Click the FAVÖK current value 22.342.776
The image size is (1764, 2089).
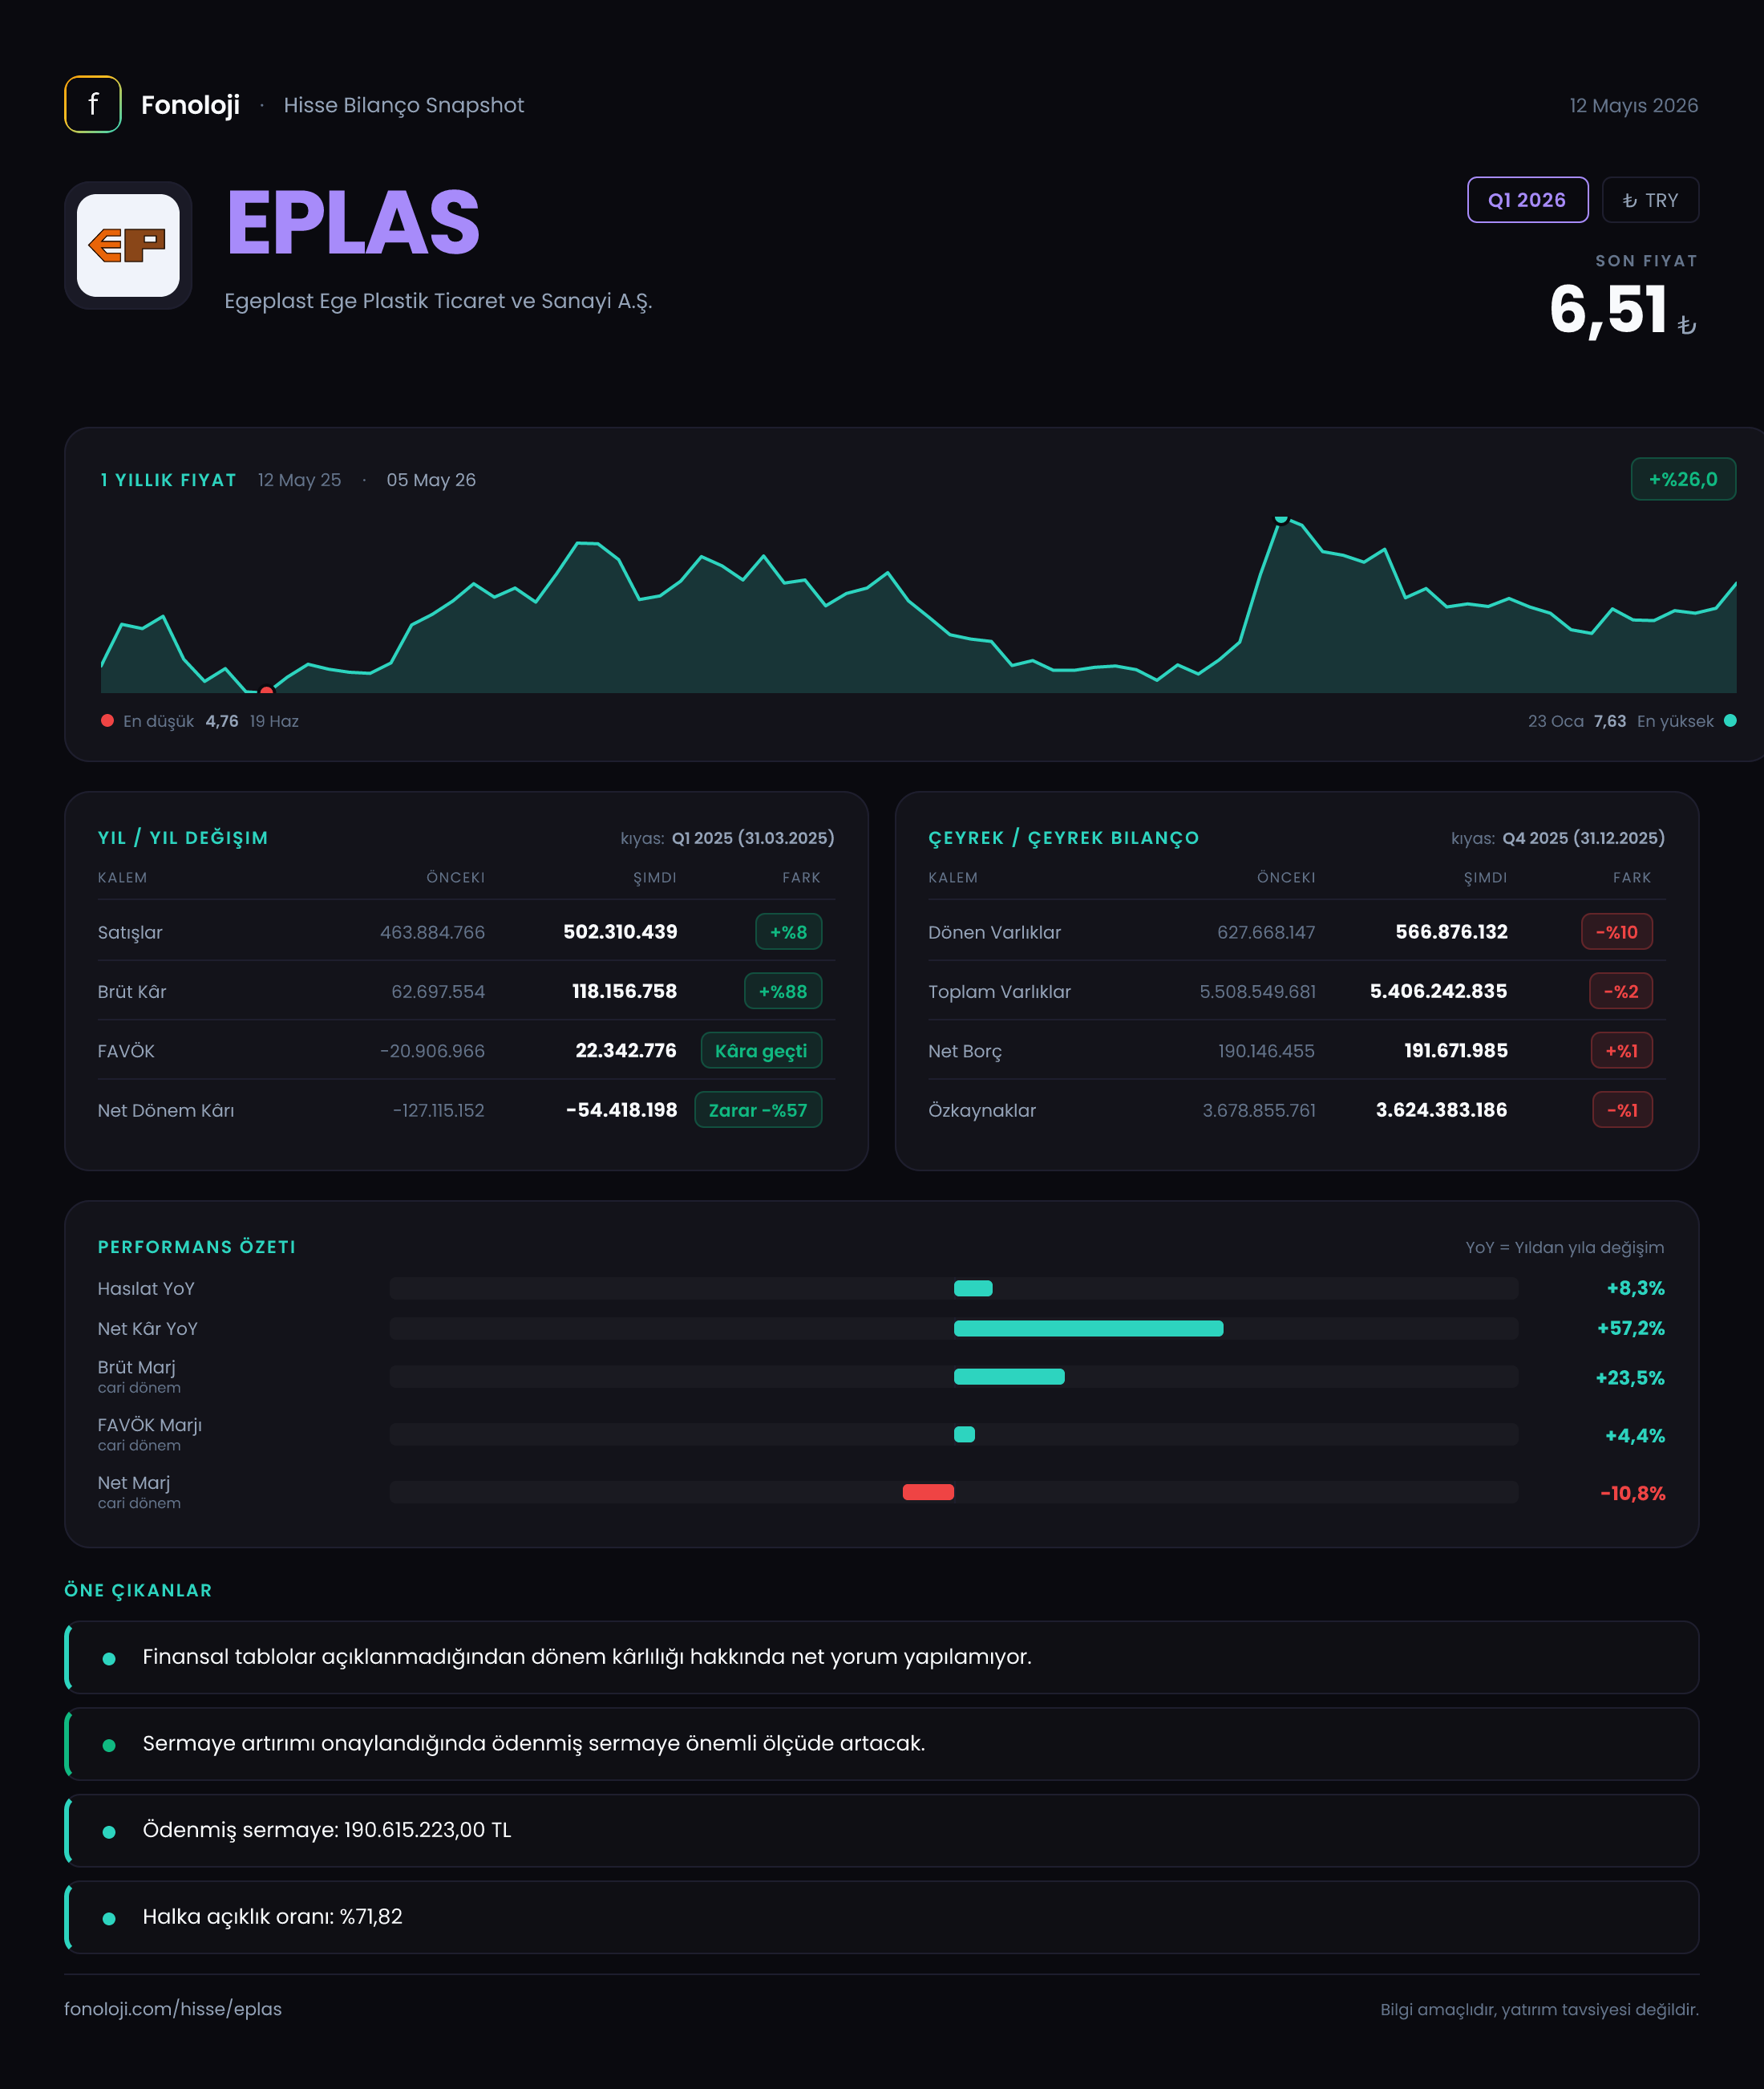tap(626, 1050)
